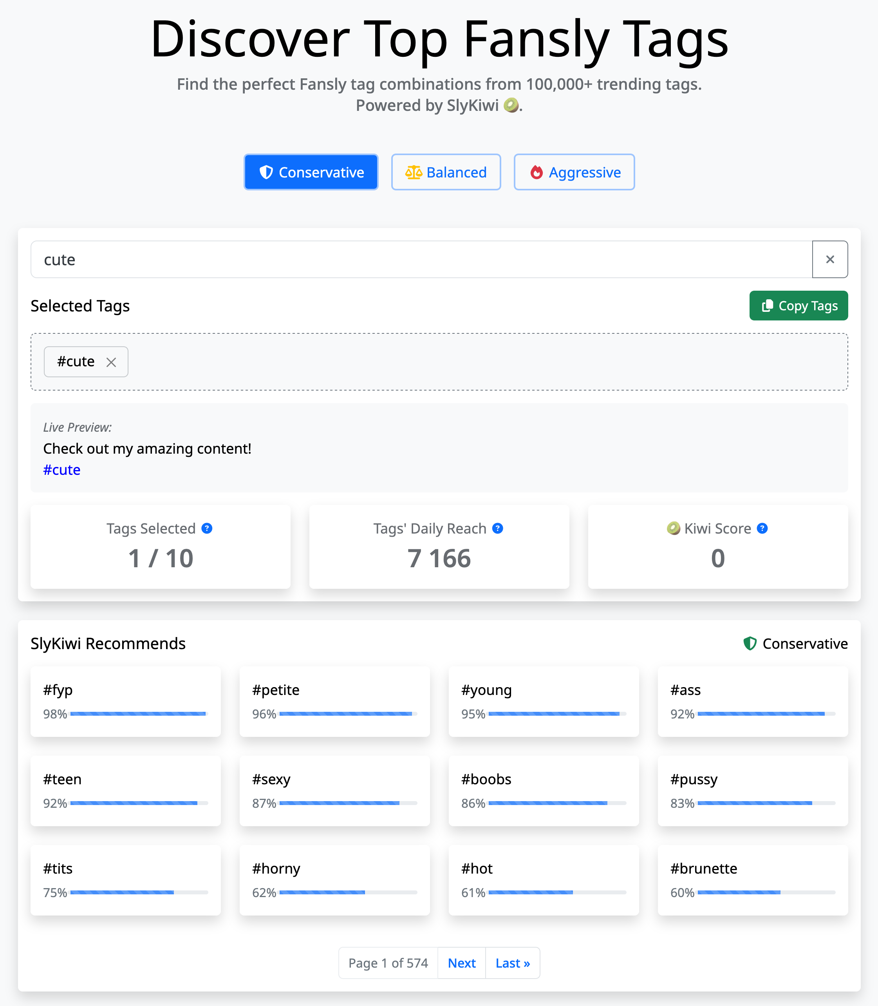Go to the Next page
Viewport: 878px width, 1006px height.
click(462, 963)
